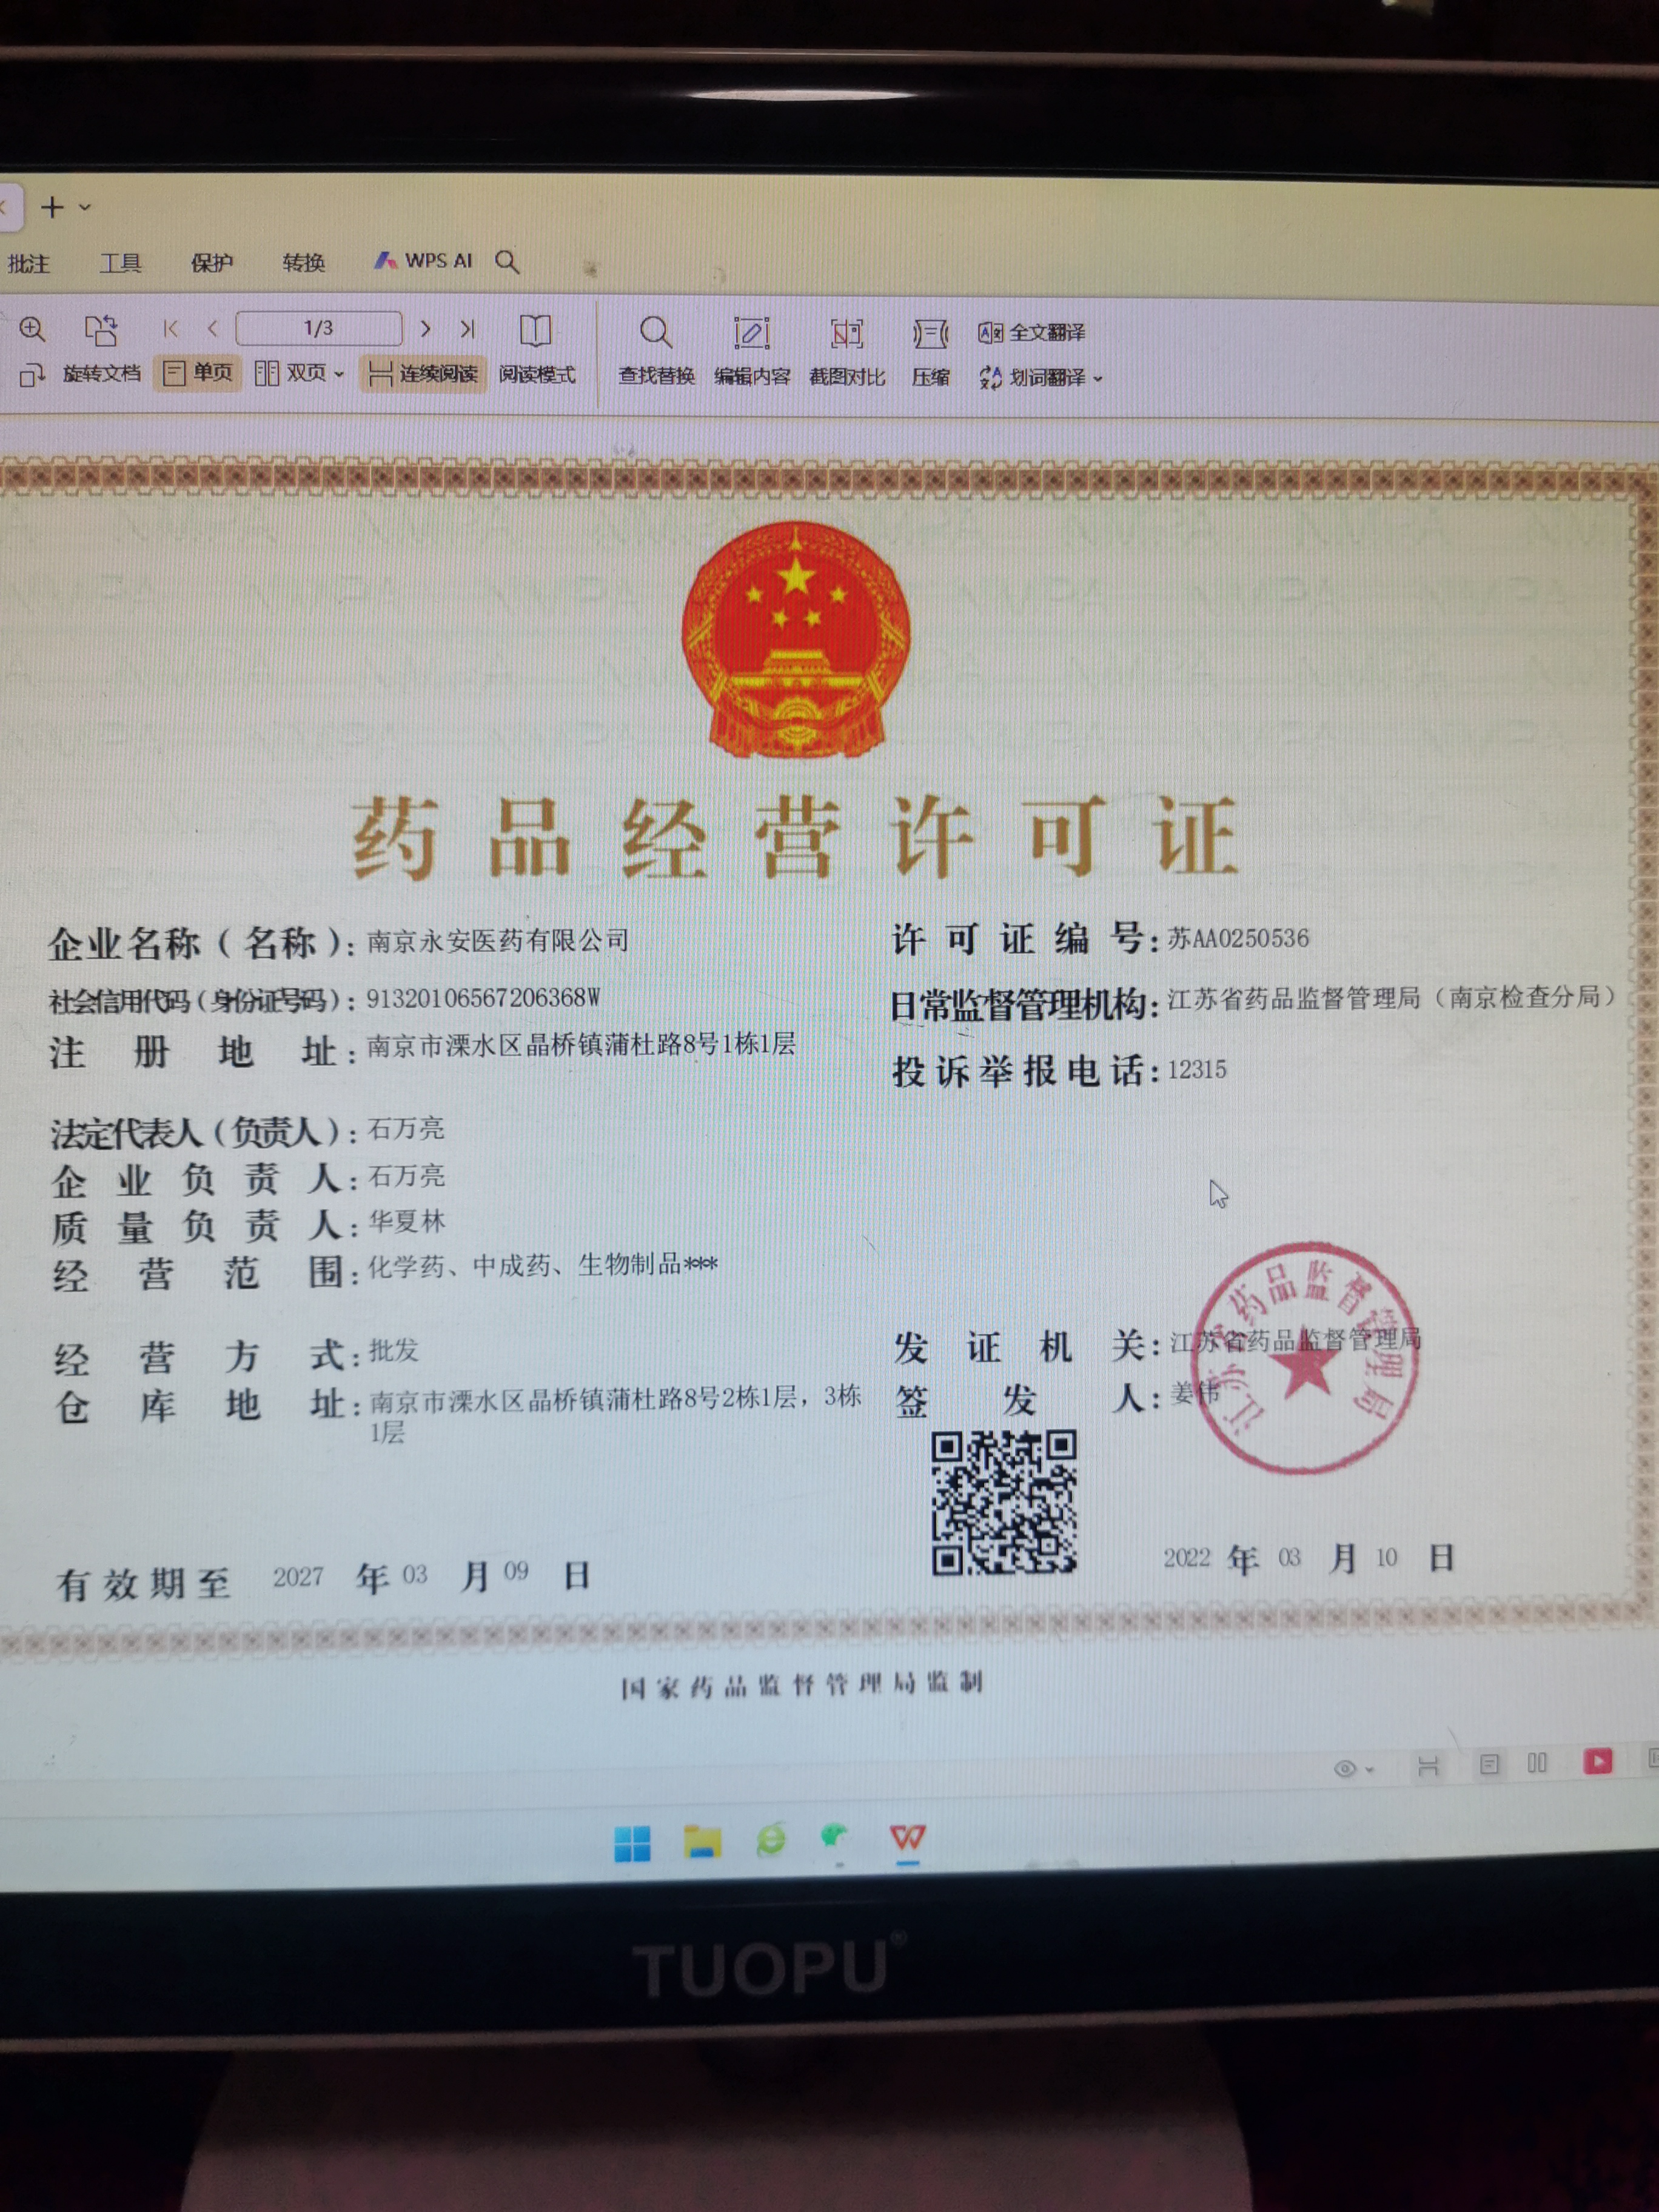Image resolution: width=1659 pixels, height=2212 pixels.
Task: Click the 截图对比 label
Action: 847,377
